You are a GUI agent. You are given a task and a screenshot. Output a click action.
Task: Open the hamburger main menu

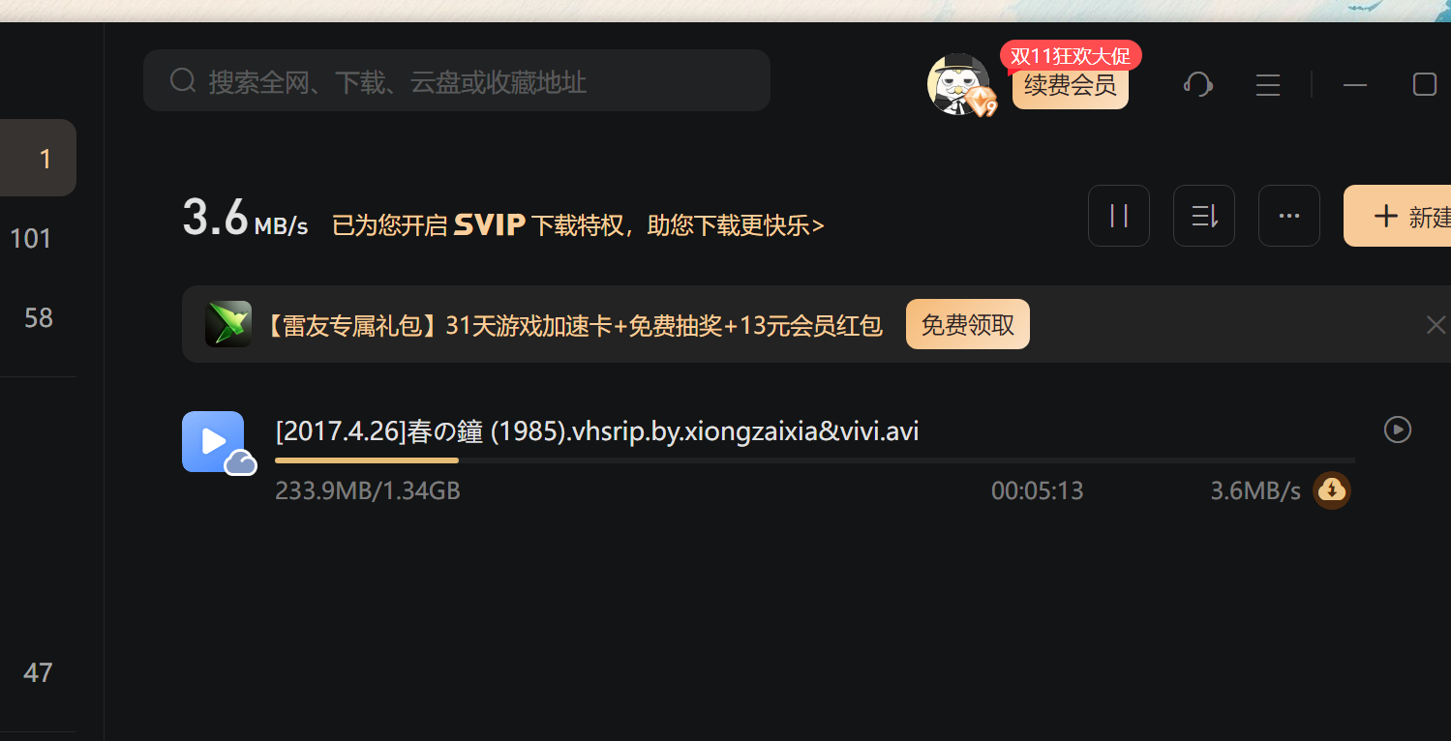click(1268, 85)
